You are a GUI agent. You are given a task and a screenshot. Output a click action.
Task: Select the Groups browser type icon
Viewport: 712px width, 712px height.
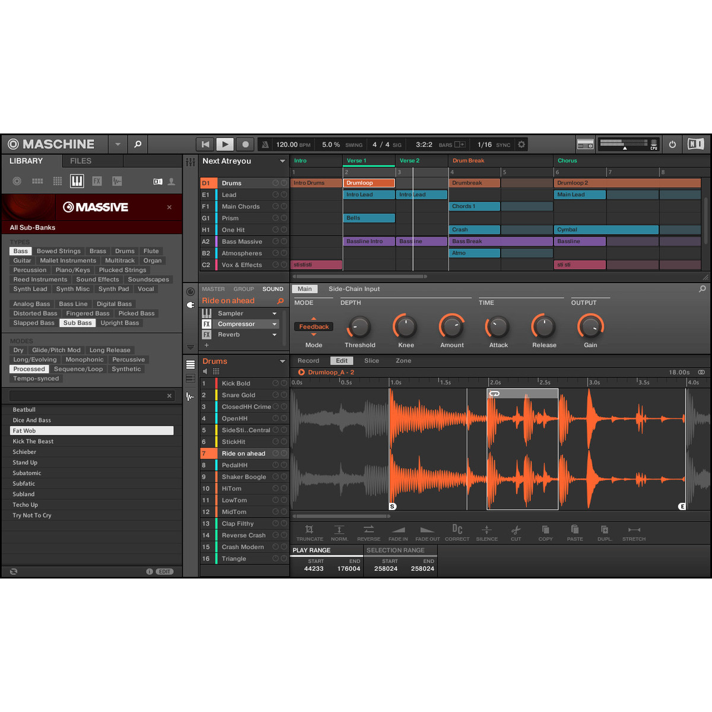(37, 181)
